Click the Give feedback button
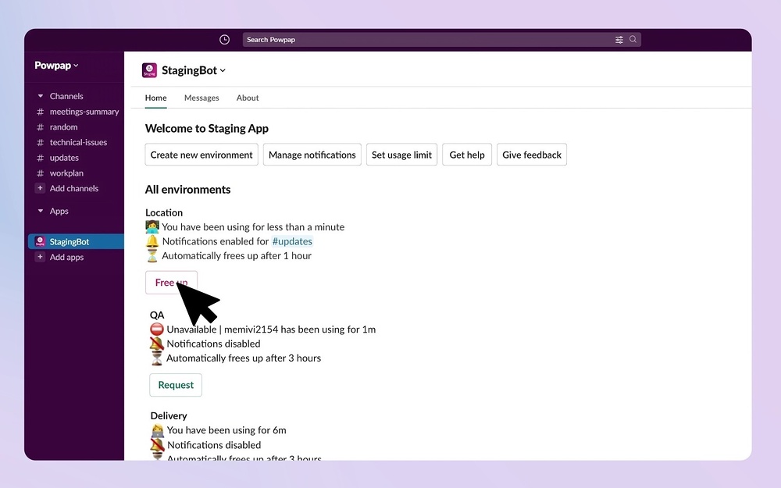781x488 pixels. coord(532,155)
